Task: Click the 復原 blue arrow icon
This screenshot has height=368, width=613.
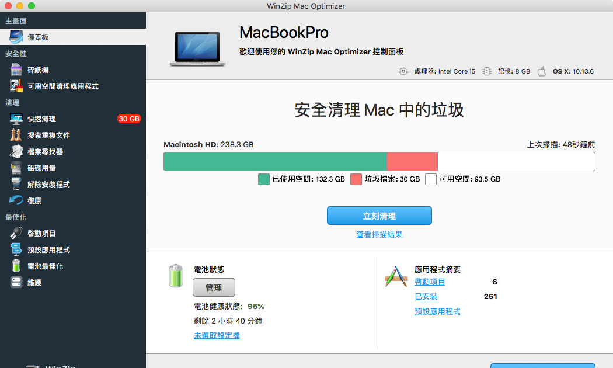Action: click(x=16, y=200)
